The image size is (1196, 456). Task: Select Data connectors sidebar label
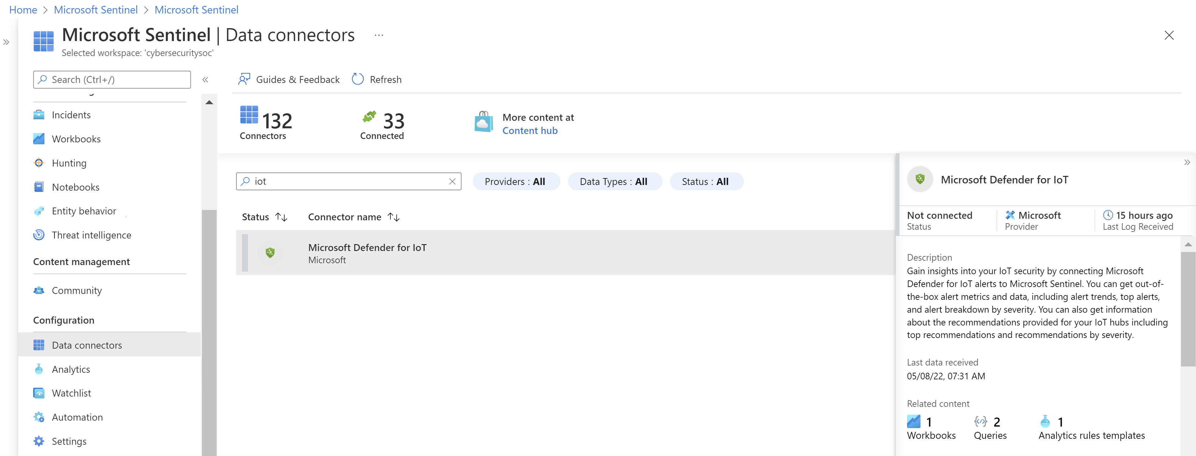87,345
